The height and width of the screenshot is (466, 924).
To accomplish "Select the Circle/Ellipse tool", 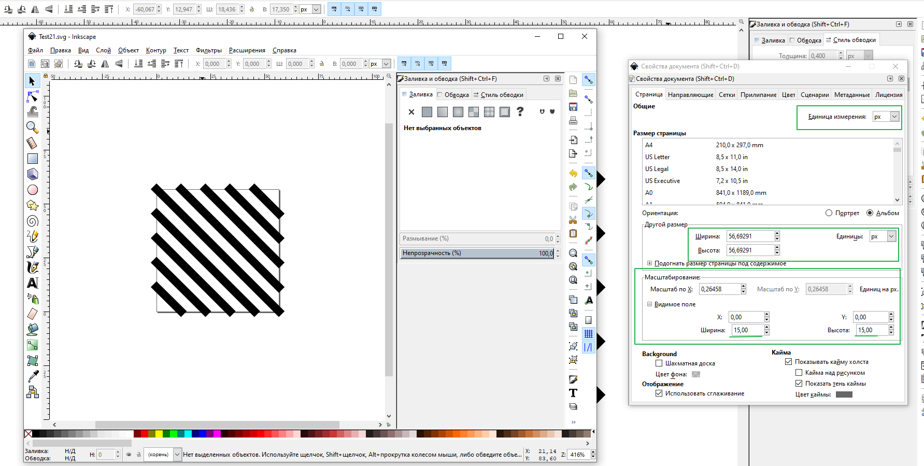I will (x=32, y=190).
